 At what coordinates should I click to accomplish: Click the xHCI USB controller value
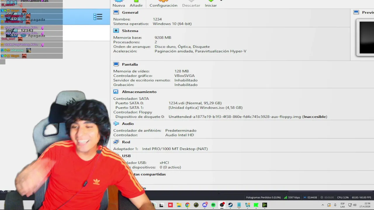pyautogui.click(x=164, y=163)
